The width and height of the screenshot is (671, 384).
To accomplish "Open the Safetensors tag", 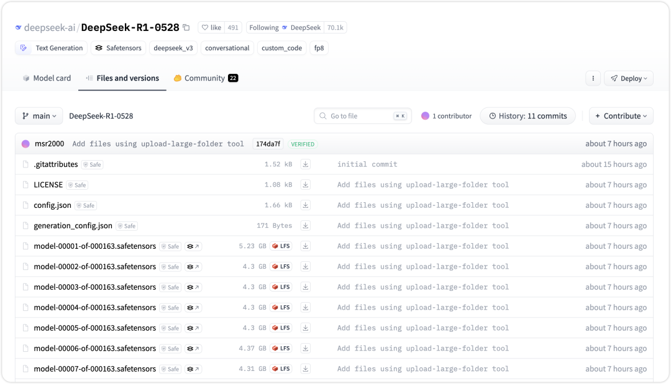I will click(x=119, y=48).
